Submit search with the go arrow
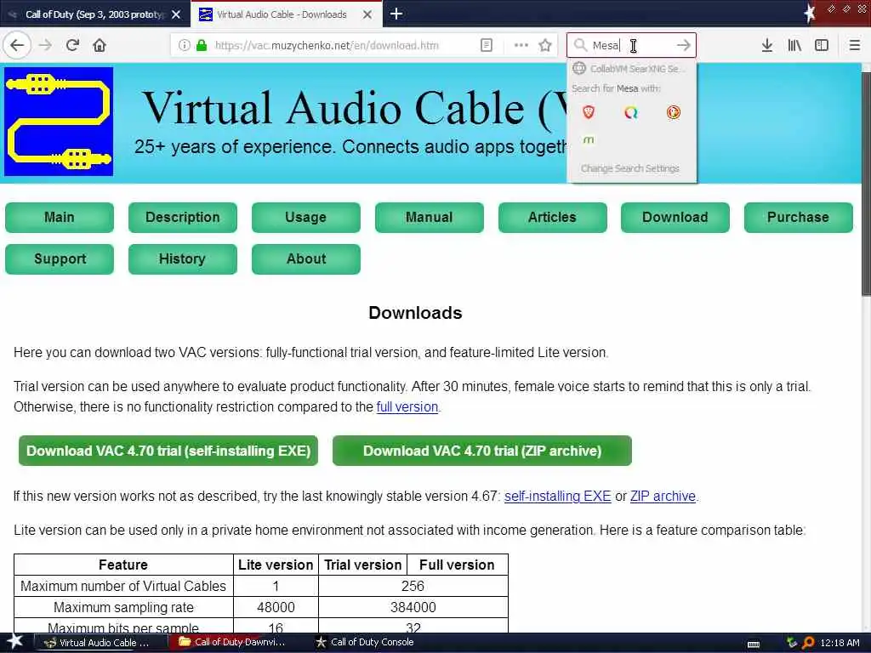The image size is (871, 653). 684,45
